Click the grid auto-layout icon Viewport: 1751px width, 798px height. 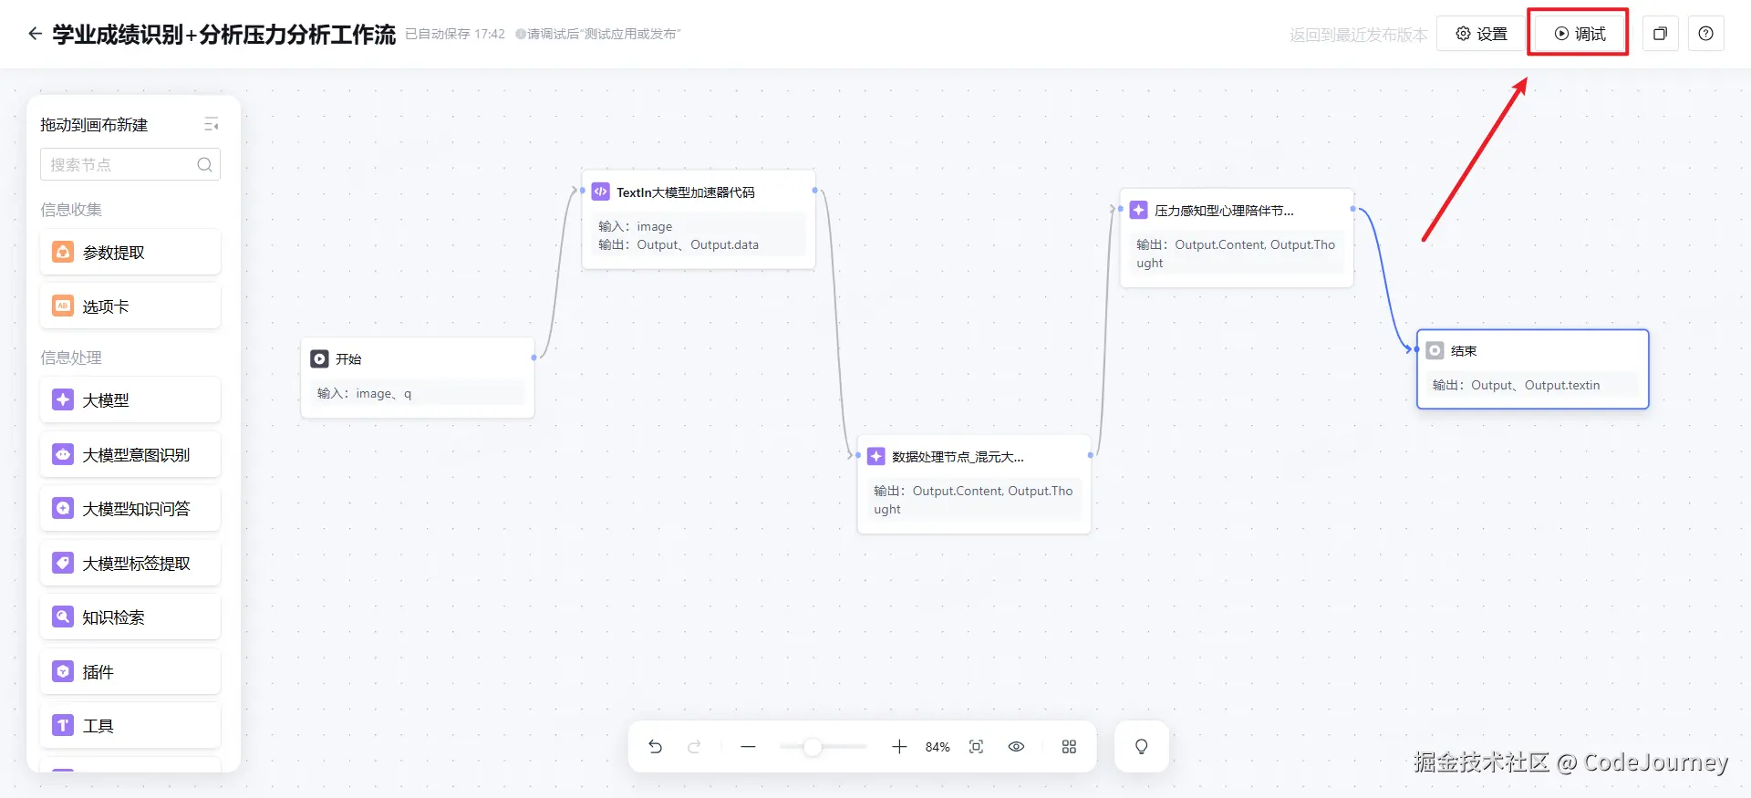coord(1069,747)
